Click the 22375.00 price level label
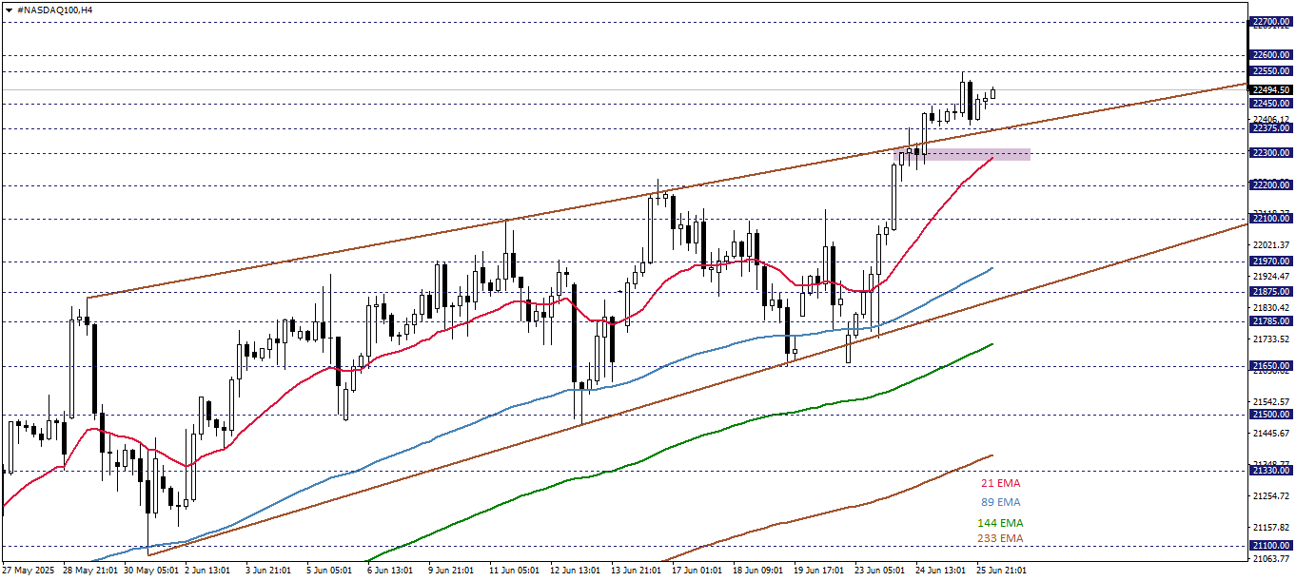This screenshot has width=1296, height=581. [x=1271, y=128]
